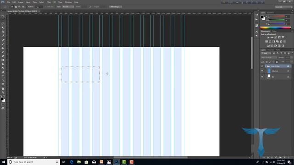The image size is (294, 165).
Task: Add a Levels adjustment
Action: coord(272,38)
